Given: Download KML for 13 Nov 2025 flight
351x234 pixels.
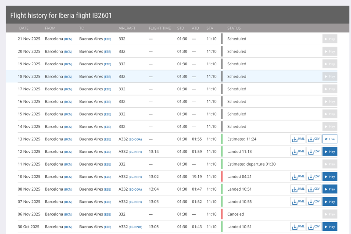Looking at the screenshot, I should 298,139.
